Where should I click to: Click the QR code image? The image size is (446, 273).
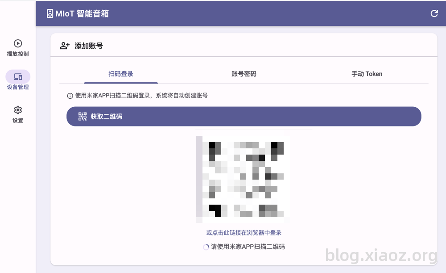tap(243, 179)
